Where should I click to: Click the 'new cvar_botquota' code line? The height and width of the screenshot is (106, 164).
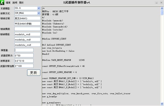point(52,48)
